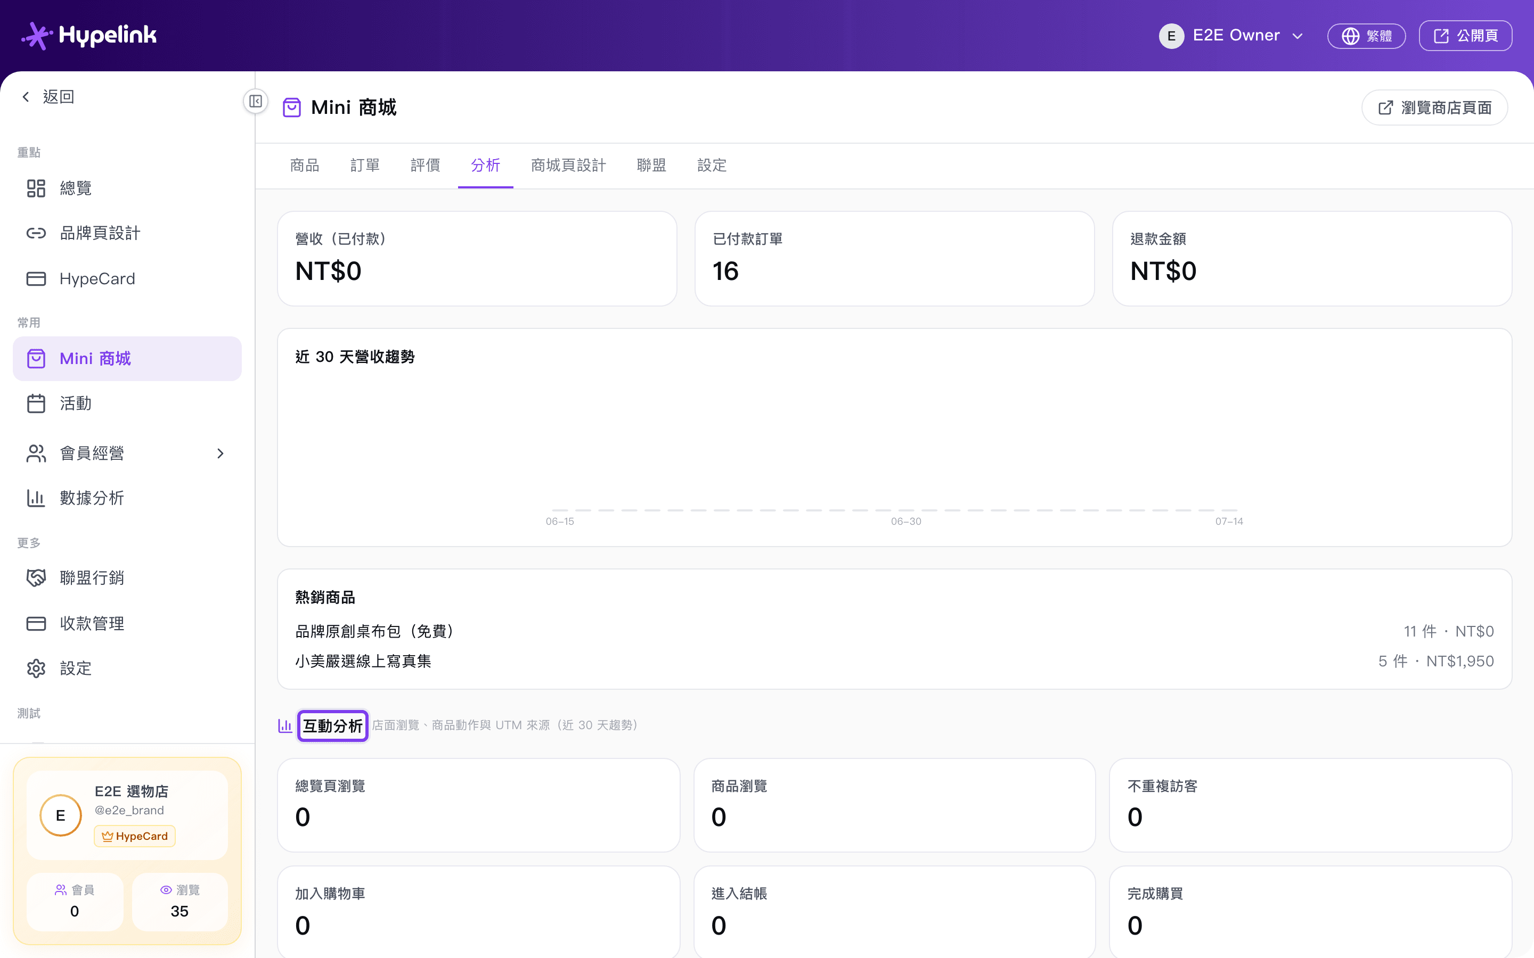Click the Mini 商城 bag icon in sidebar
Viewport: 1534px width, 958px height.
pyautogui.click(x=36, y=359)
